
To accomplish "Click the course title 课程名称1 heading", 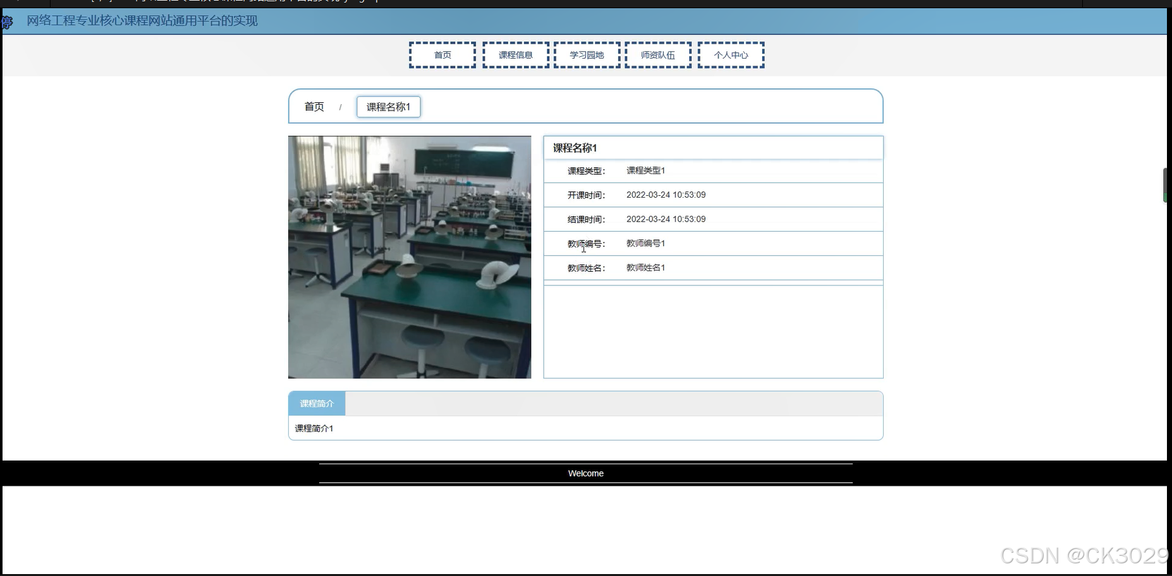I will coord(574,147).
